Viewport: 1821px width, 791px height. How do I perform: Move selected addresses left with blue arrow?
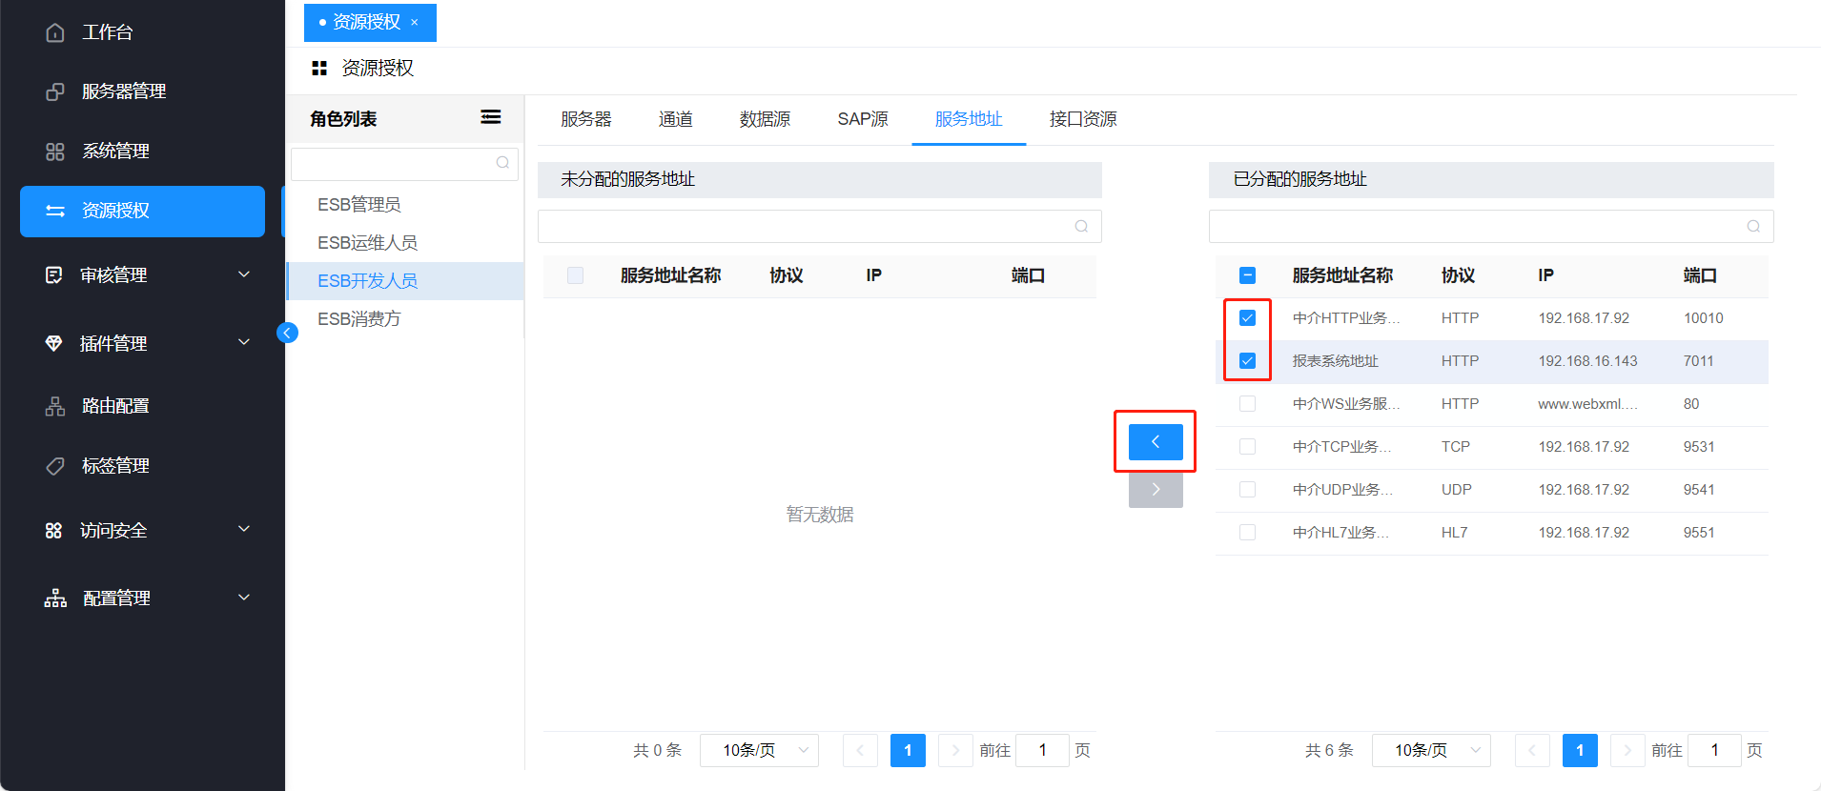(x=1156, y=442)
